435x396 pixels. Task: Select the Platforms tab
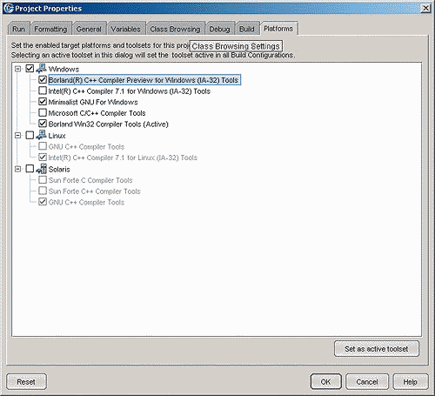pyautogui.click(x=278, y=29)
